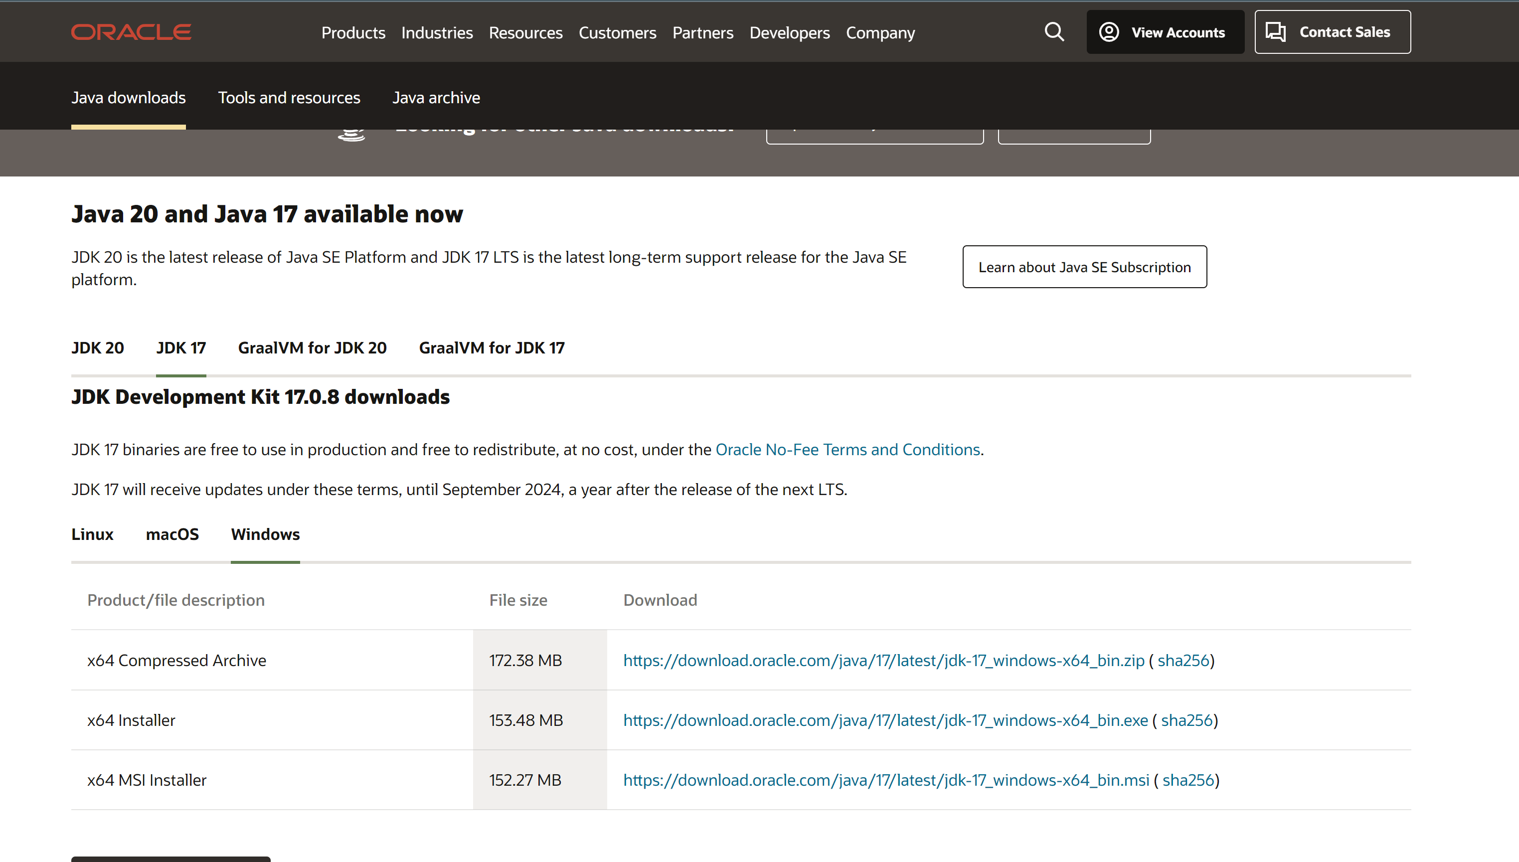
Task: Switch to the JDK 20 tab
Action: [x=98, y=347]
